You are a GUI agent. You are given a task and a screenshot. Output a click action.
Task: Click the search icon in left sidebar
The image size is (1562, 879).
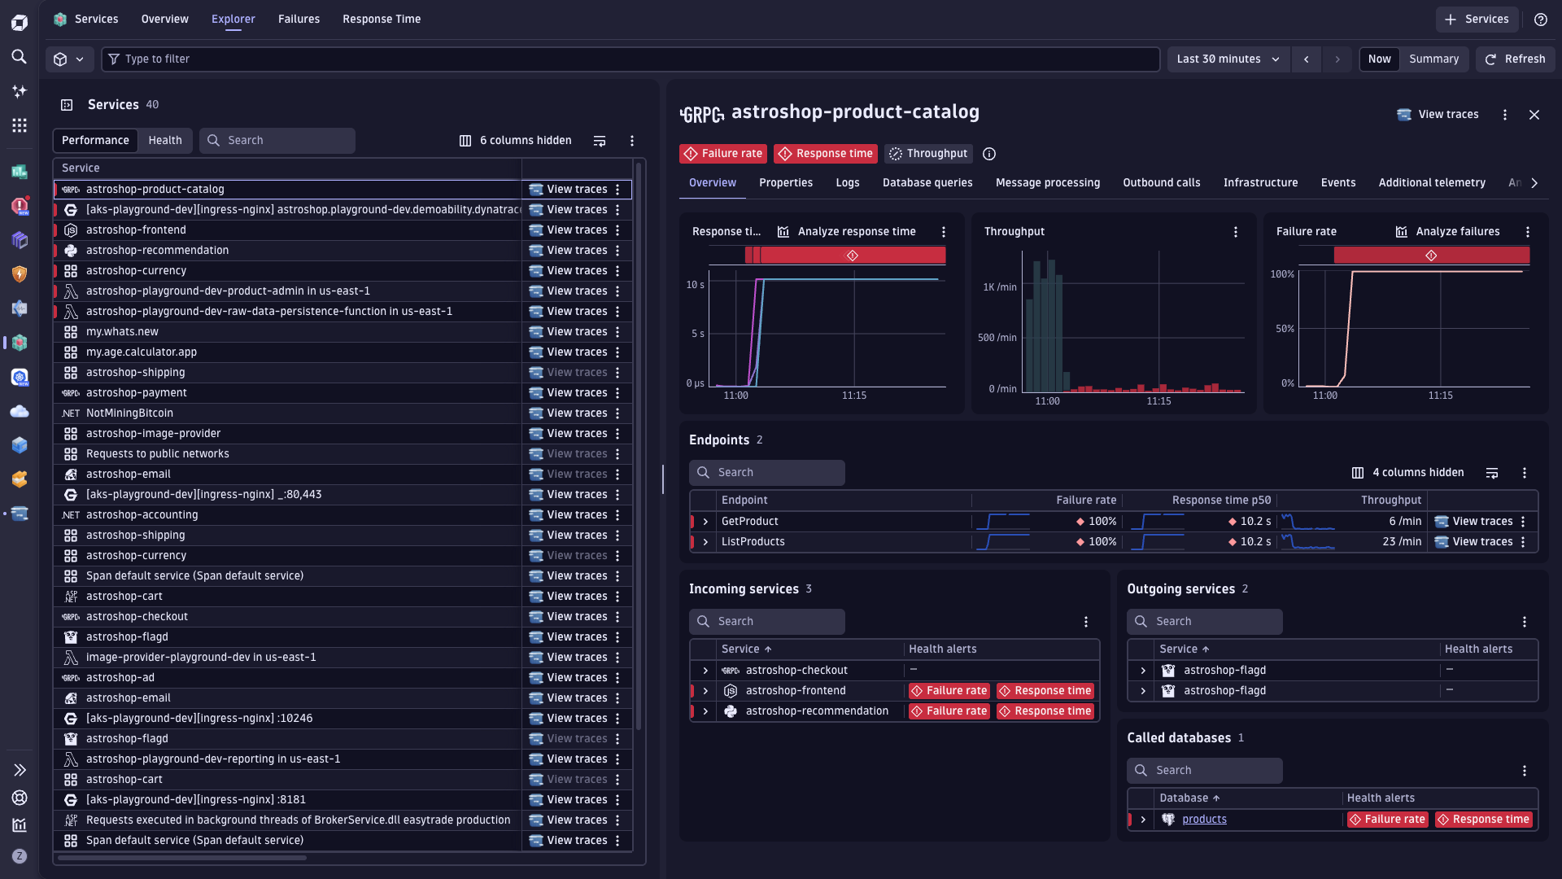20,57
